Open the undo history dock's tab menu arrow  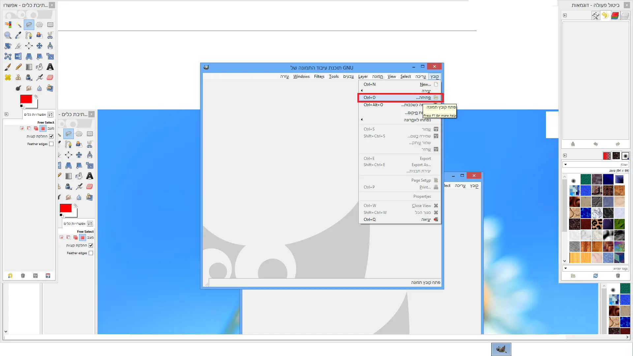tap(565, 15)
